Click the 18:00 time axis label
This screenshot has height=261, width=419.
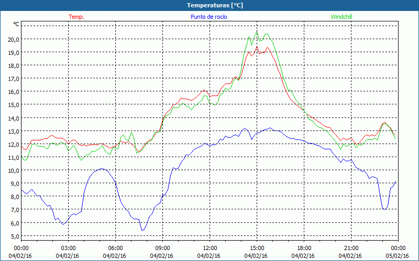tap(304, 248)
